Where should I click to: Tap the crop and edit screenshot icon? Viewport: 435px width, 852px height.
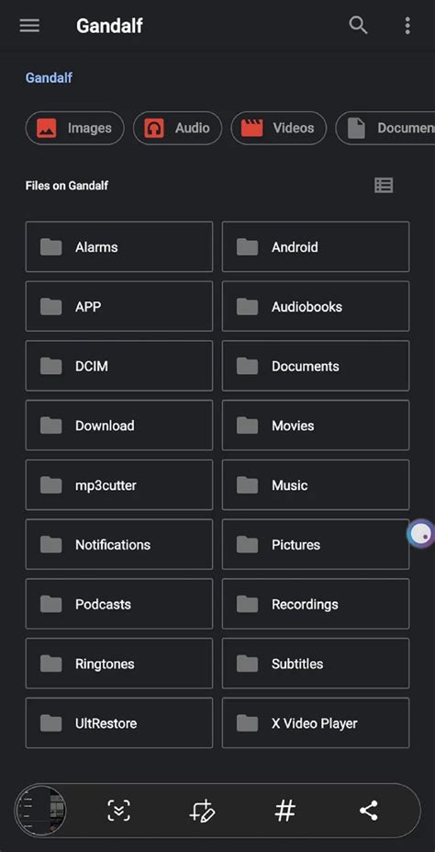coord(202,812)
